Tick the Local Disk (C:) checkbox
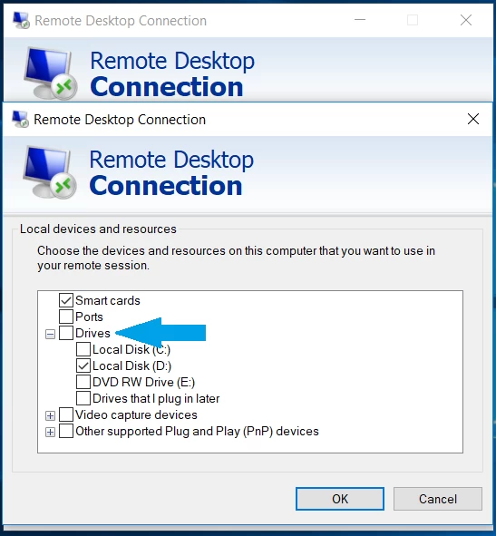Image resolution: width=496 pixels, height=536 pixels. point(83,349)
